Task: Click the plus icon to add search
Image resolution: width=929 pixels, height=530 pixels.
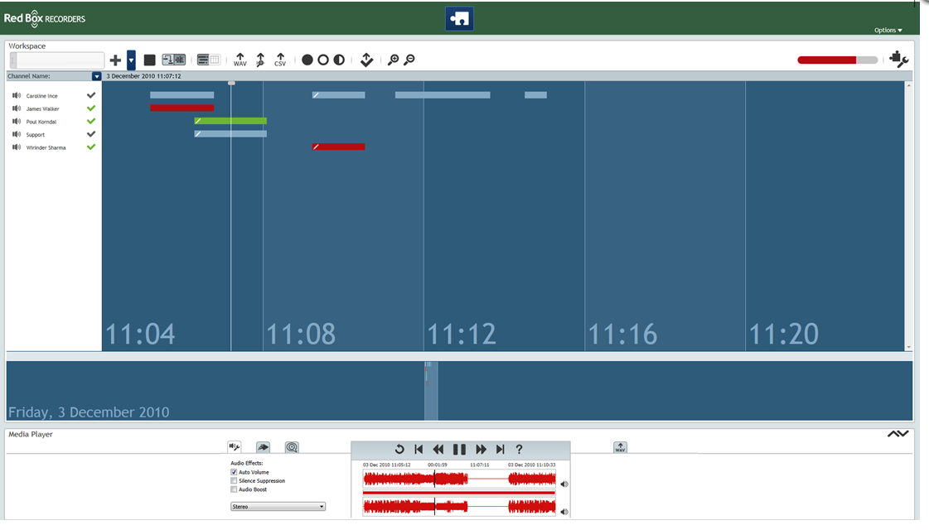Action: coord(115,60)
